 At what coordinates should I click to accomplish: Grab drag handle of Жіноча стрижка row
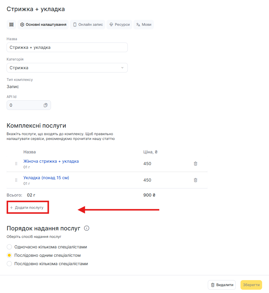(x=16, y=164)
